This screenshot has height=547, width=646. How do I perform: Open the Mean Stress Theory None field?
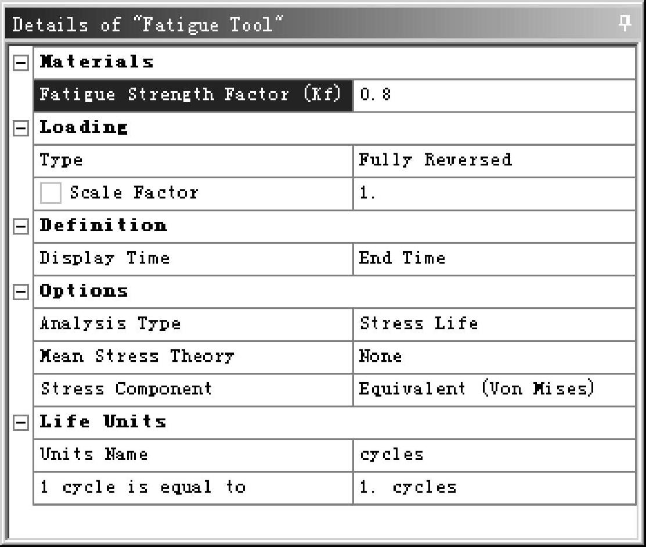[493, 357]
